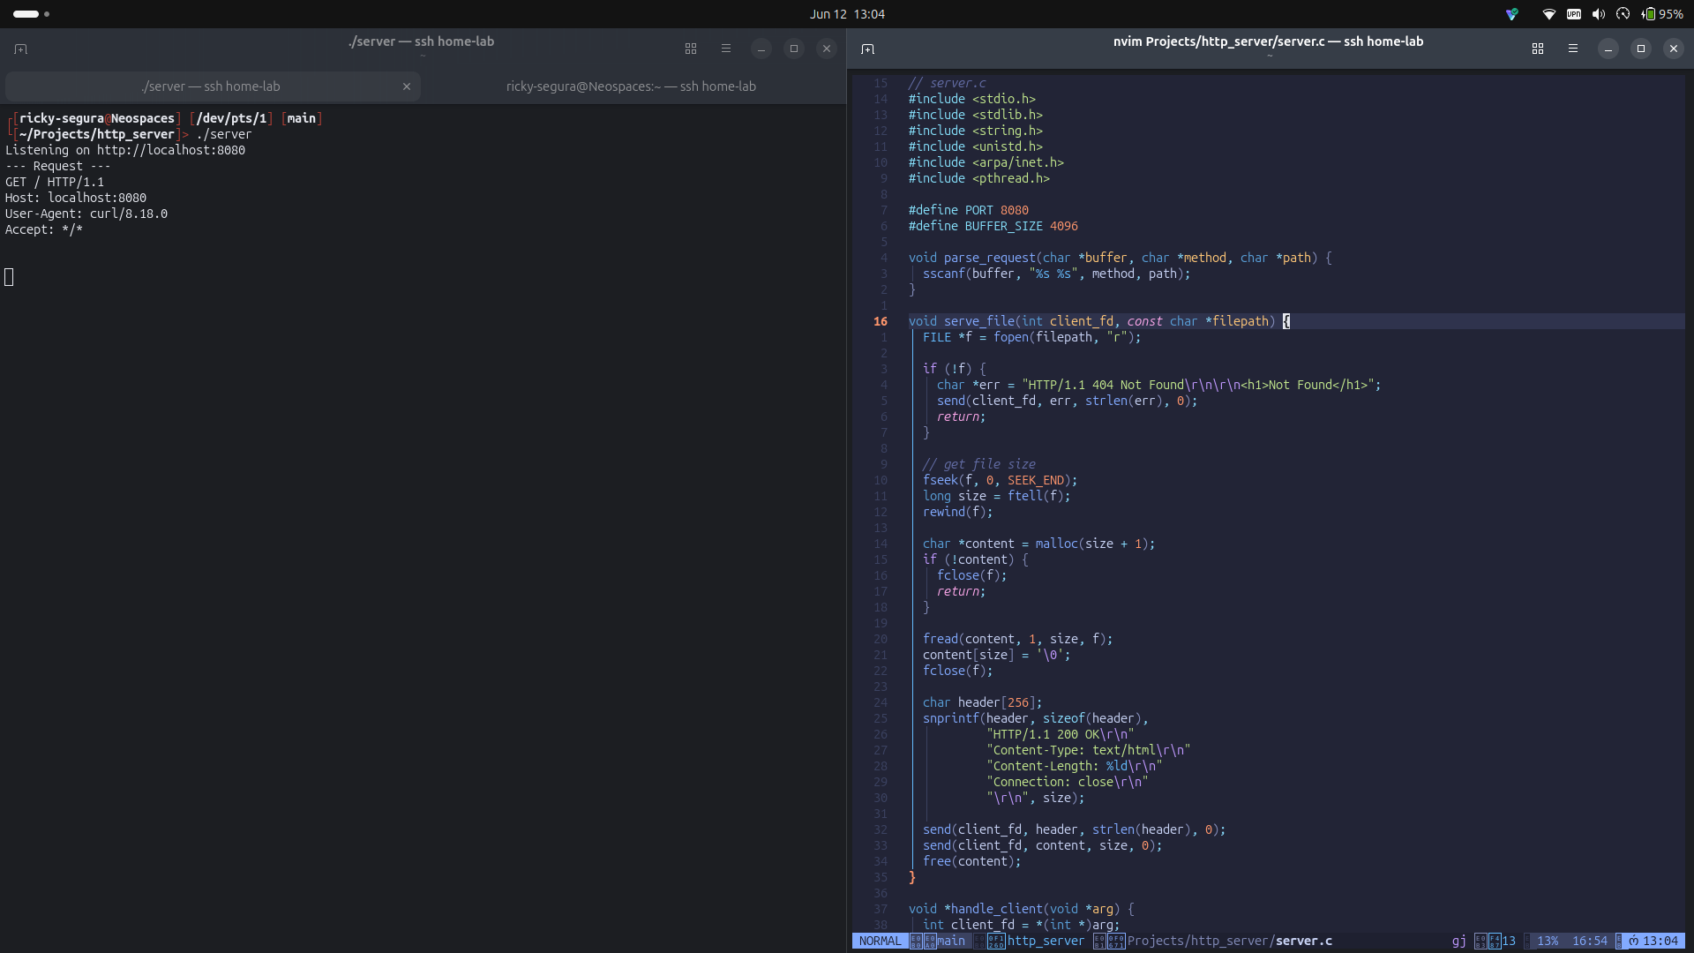Image resolution: width=1694 pixels, height=953 pixels.
Task: Click the malloc(size + 1) call
Action: click(x=1092, y=544)
